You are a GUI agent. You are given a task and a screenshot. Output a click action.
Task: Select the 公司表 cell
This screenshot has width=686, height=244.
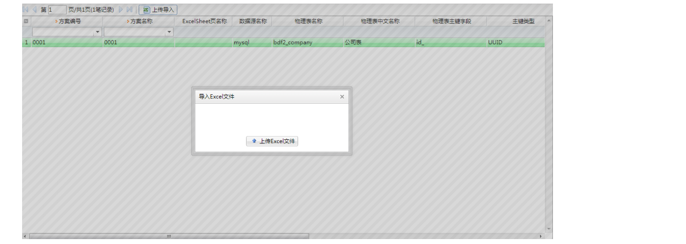(380, 43)
